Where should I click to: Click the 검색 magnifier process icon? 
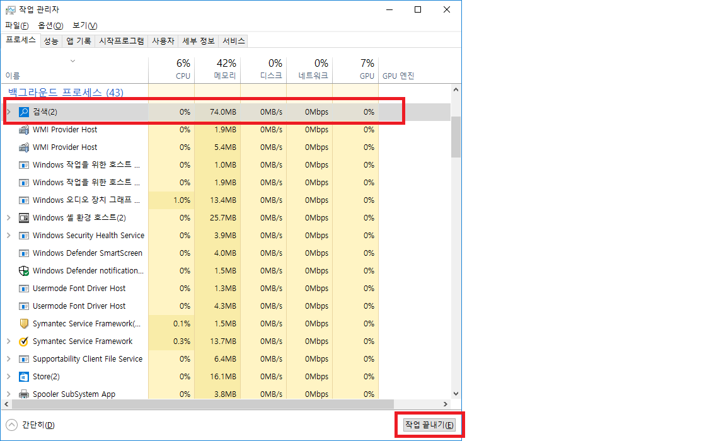pos(23,112)
